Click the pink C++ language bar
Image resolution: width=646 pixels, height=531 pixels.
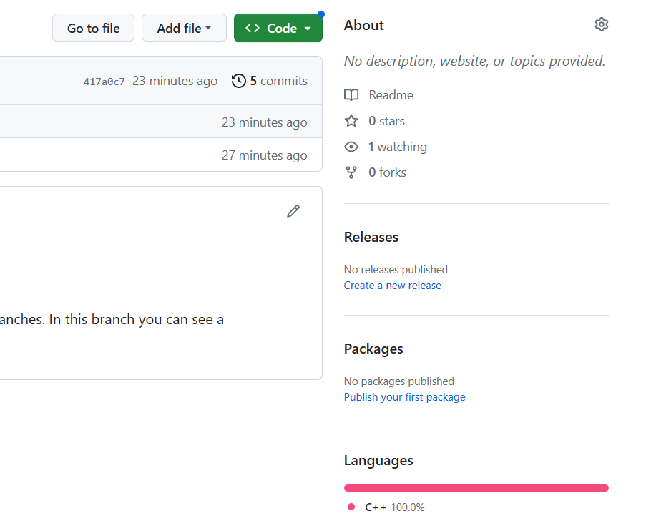click(476, 488)
